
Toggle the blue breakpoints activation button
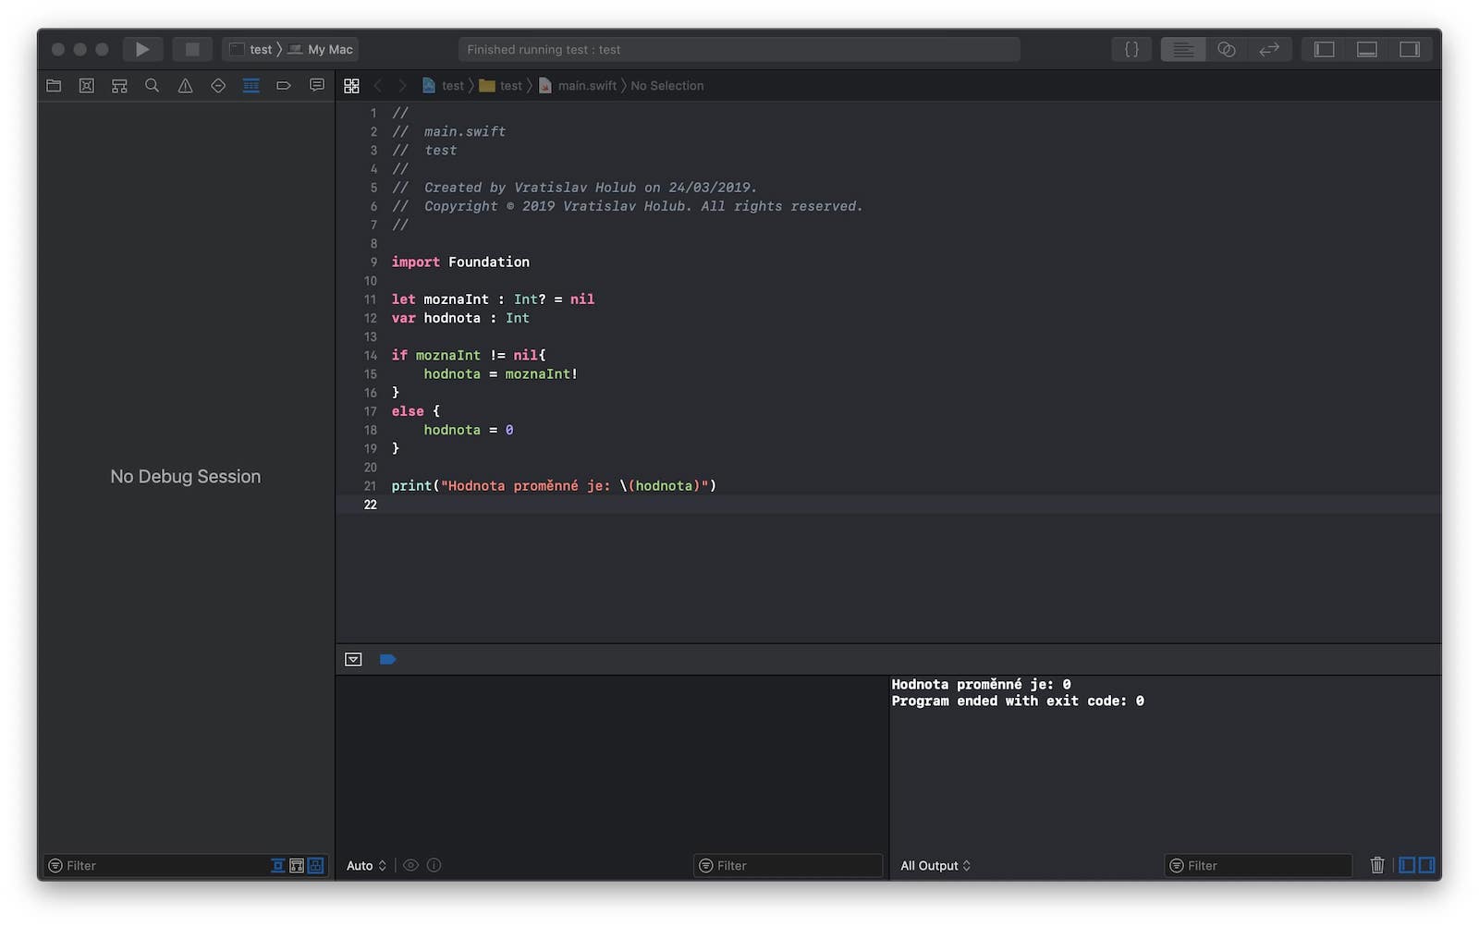click(x=387, y=659)
